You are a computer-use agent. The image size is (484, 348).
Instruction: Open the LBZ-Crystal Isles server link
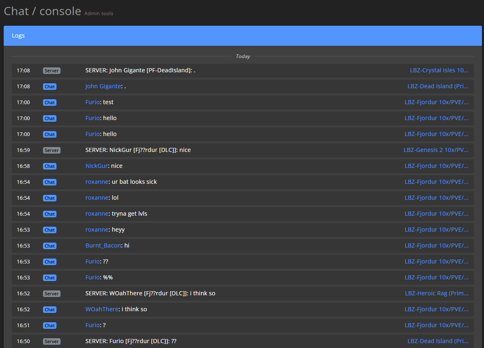click(x=439, y=70)
